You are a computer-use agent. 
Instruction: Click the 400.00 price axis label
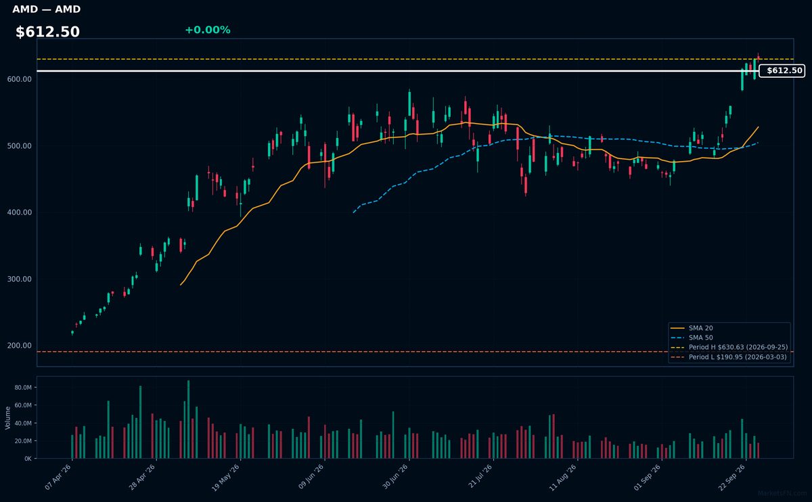(x=19, y=212)
